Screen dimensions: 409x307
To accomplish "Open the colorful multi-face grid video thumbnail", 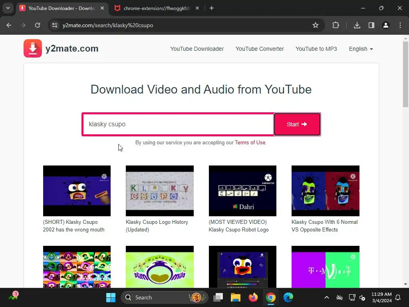I will coord(77,267).
